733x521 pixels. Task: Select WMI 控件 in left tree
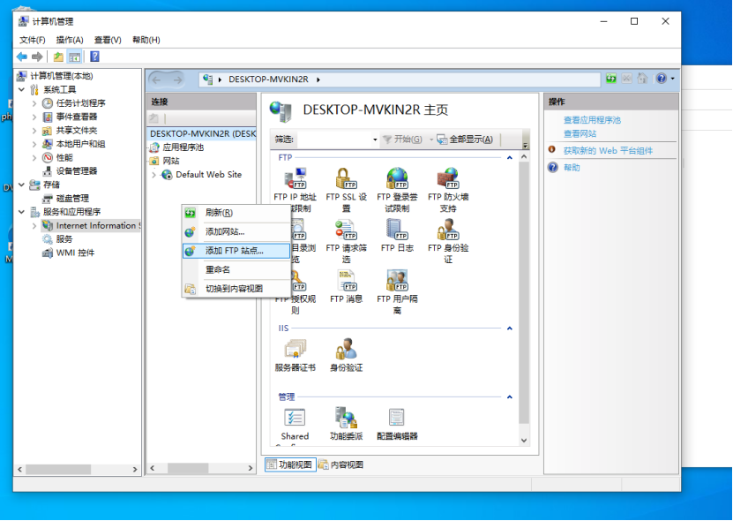pyautogui.click(x=75, y=253)
